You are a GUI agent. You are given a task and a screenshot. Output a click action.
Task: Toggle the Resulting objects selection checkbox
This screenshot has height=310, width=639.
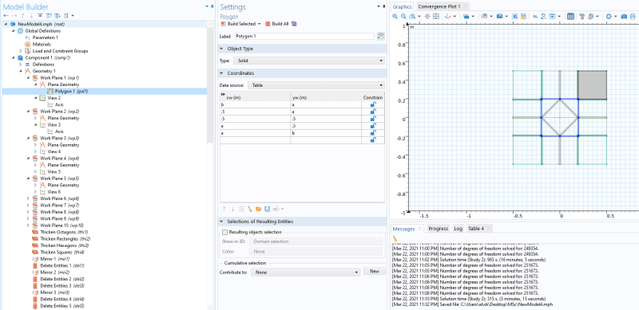click(224, 232)
